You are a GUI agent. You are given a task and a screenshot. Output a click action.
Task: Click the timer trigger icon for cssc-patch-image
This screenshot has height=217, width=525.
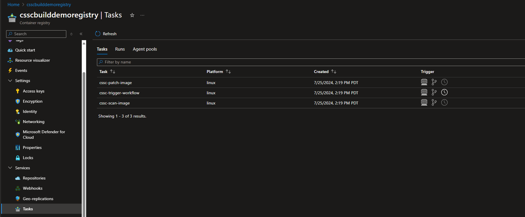pyautogui.click(x=444, y=82)
